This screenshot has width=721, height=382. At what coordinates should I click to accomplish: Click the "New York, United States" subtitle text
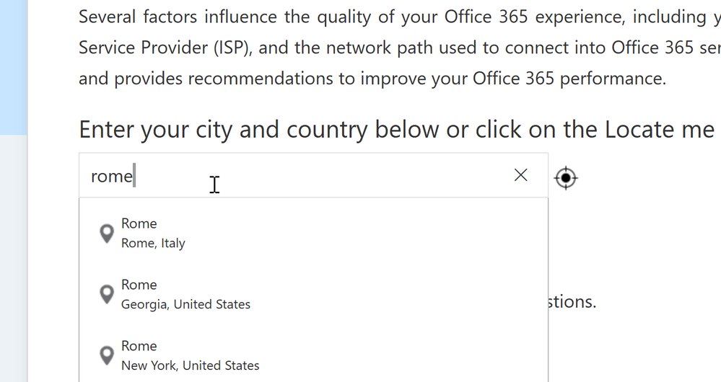point(190,365)
